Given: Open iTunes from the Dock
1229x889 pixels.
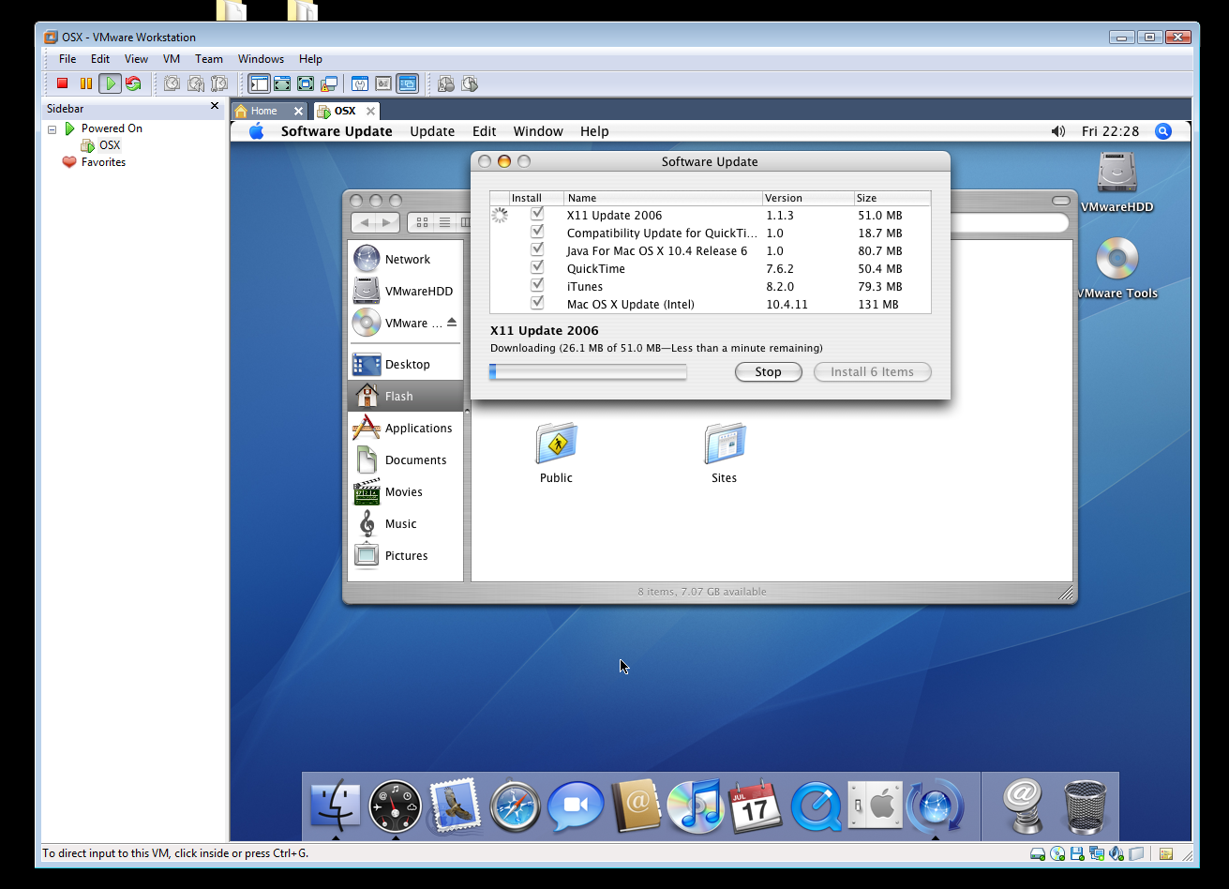Looking at the screenshot, I should pyautogui.click(x=694, y=806).
